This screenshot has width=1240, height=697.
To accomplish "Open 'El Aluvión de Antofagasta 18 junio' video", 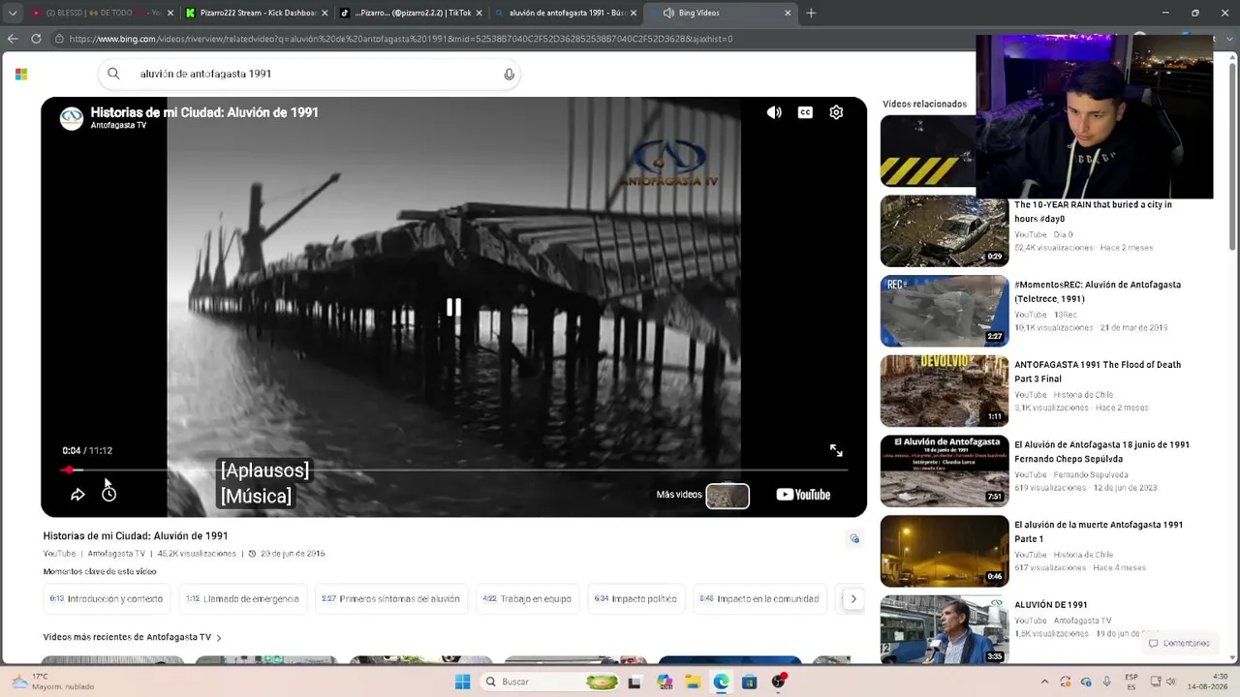I will pyautogui.click(x=1101, y=452).
